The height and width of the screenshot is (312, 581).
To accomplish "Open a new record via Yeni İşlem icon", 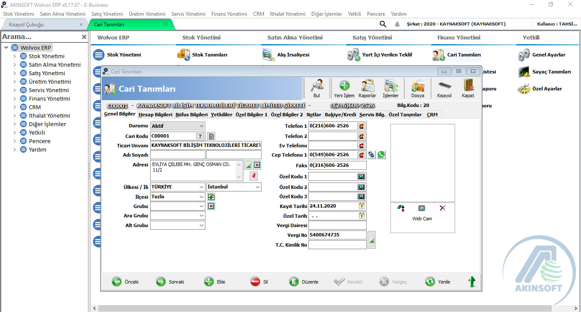I will point(343,85).
